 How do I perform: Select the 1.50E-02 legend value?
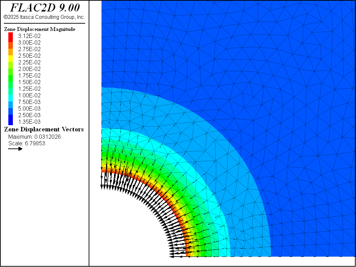pos(29,82)
